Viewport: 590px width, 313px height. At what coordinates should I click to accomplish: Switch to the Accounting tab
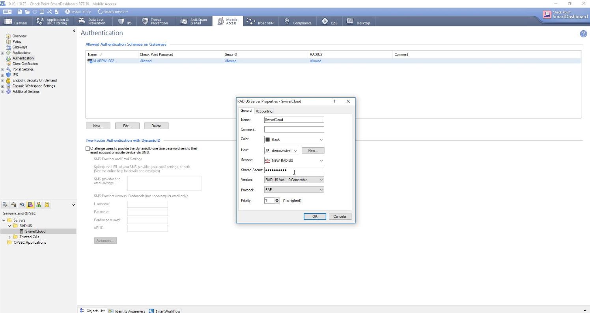click(264, 111)
